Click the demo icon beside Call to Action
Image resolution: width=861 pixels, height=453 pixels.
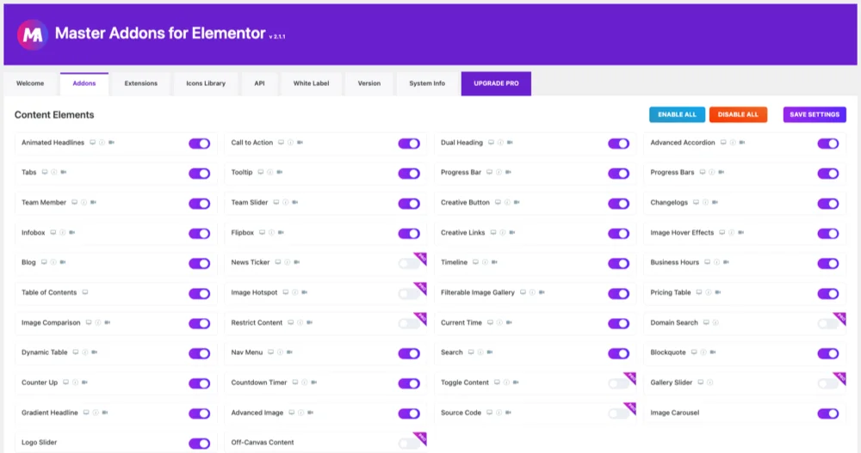pyautogui.click(x=282, y=143)
